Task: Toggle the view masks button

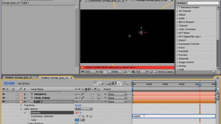Action: pos(105,72)
